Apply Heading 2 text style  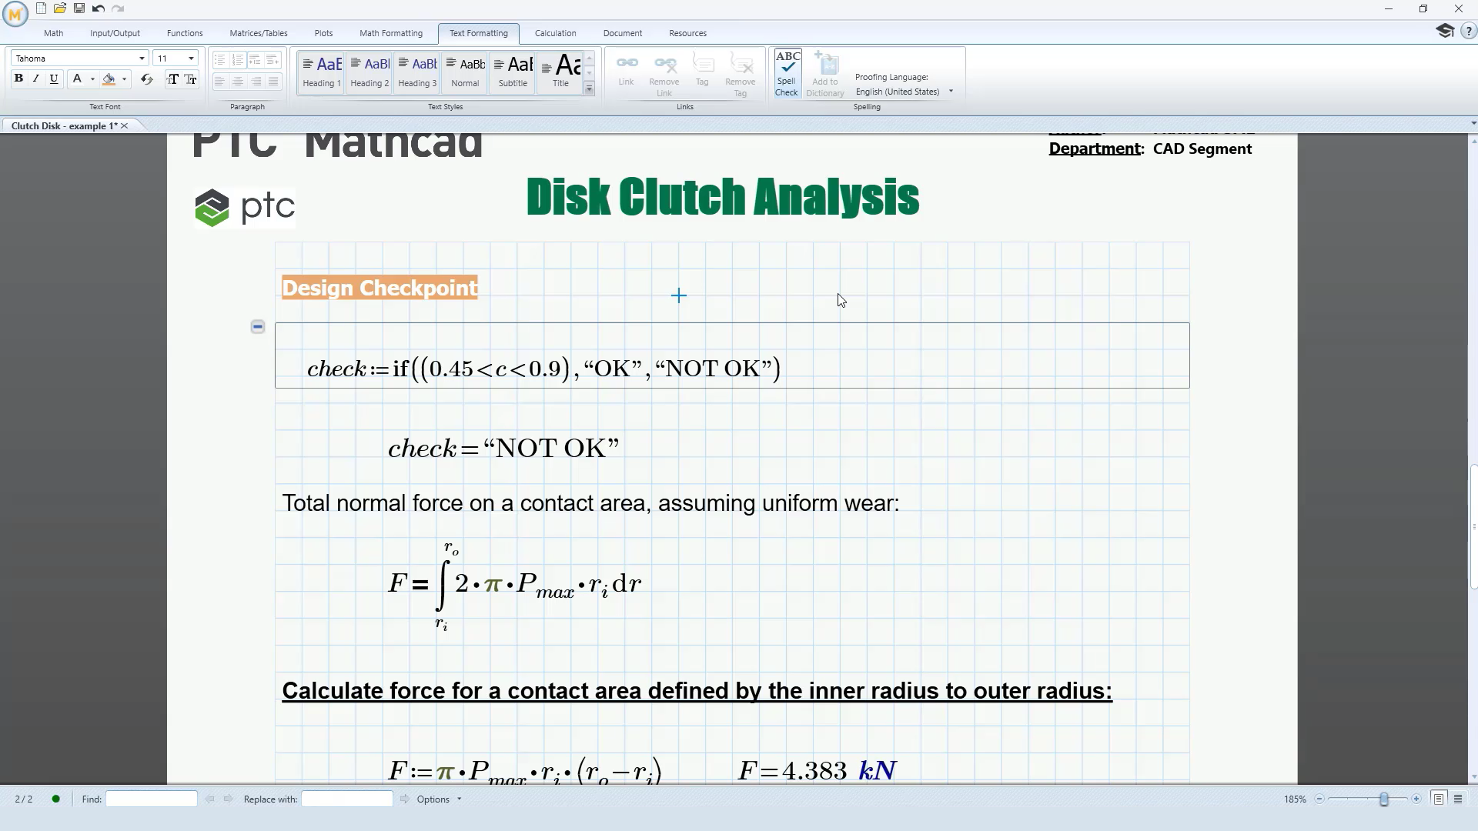tap(369, 72)
